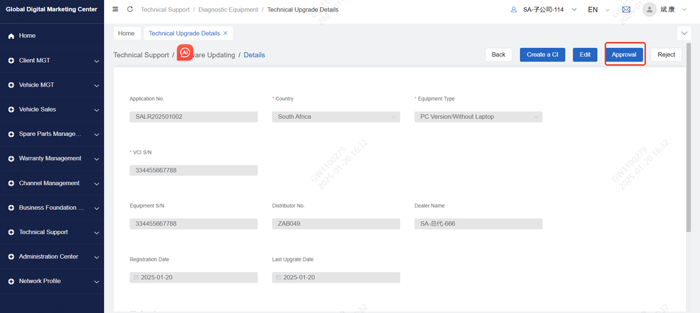This screenshot has width=700, height=313.
Task: Open the Country dropdown
Action: click(335, 117)
